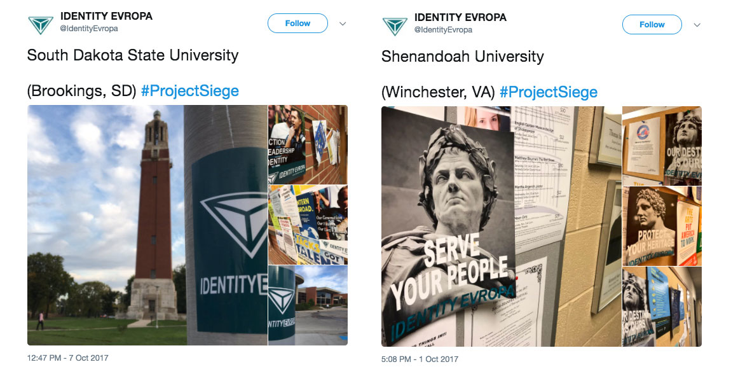Open #ProjectSiege hashtag in Brookings tweet
The height and width of the screenshot is (369, 731).
tap(190, 90)
